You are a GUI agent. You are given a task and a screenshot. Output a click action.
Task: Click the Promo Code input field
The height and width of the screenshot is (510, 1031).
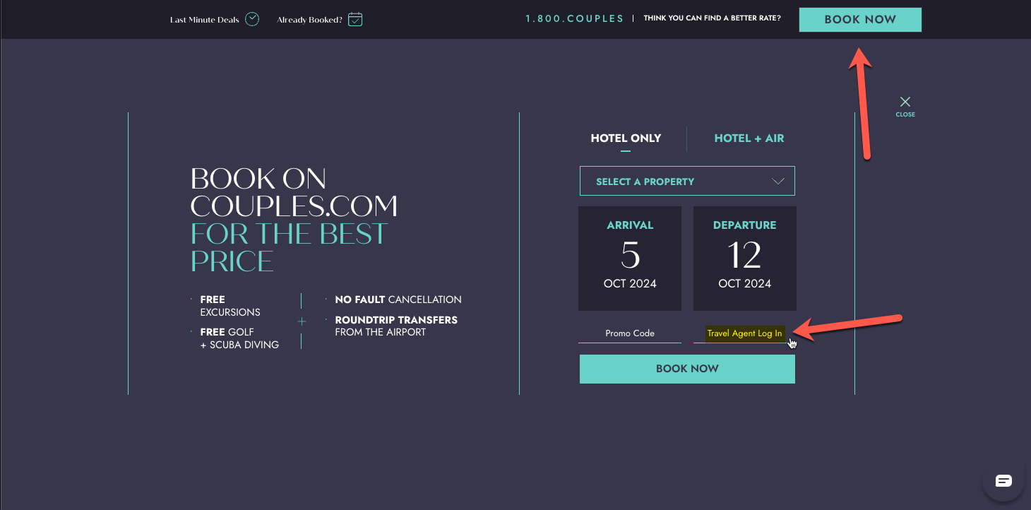630,333
